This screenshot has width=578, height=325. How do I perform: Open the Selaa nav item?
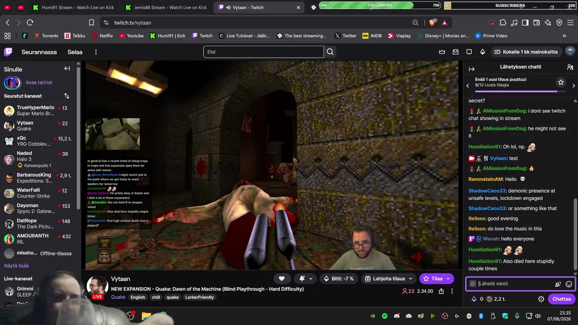(75, 52)
